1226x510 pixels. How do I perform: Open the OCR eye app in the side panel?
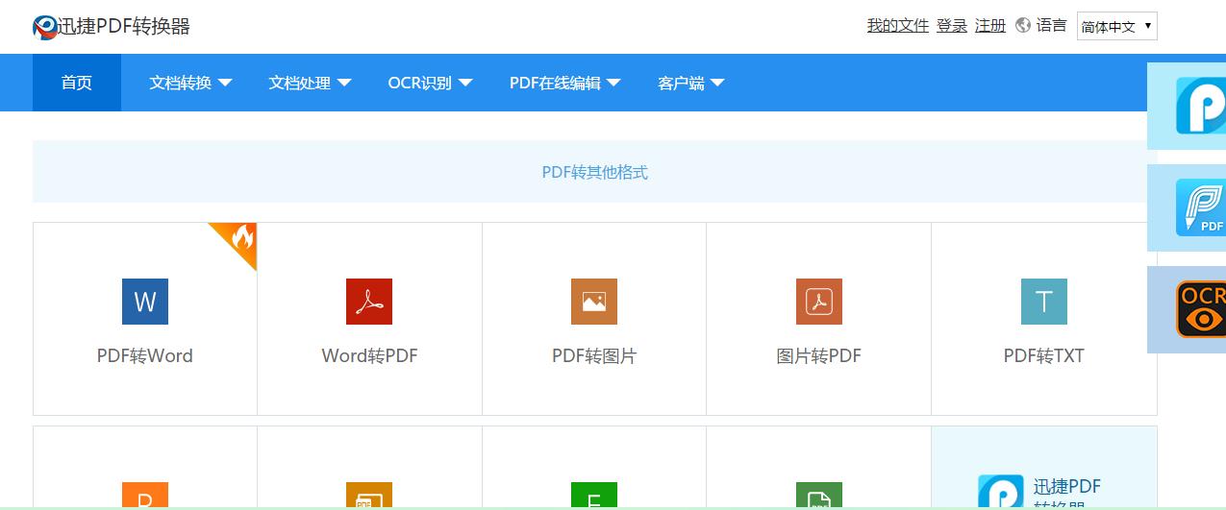(1200, 309)
